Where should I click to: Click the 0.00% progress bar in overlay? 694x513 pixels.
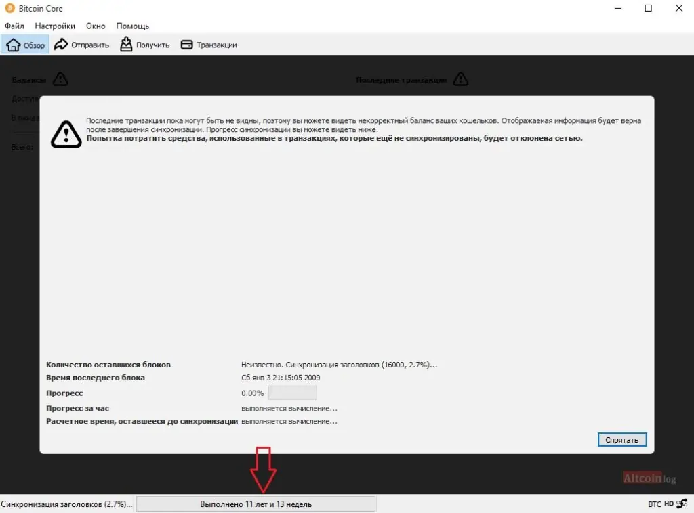pos(292,393)
